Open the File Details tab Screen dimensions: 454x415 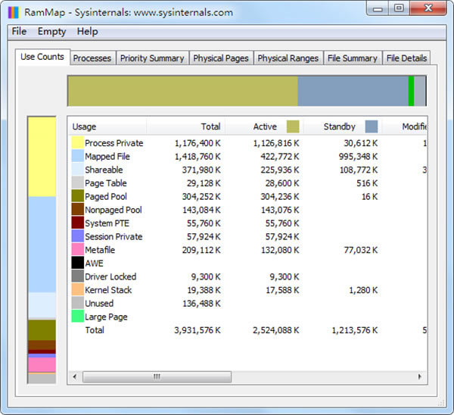(x=406, y=58)
